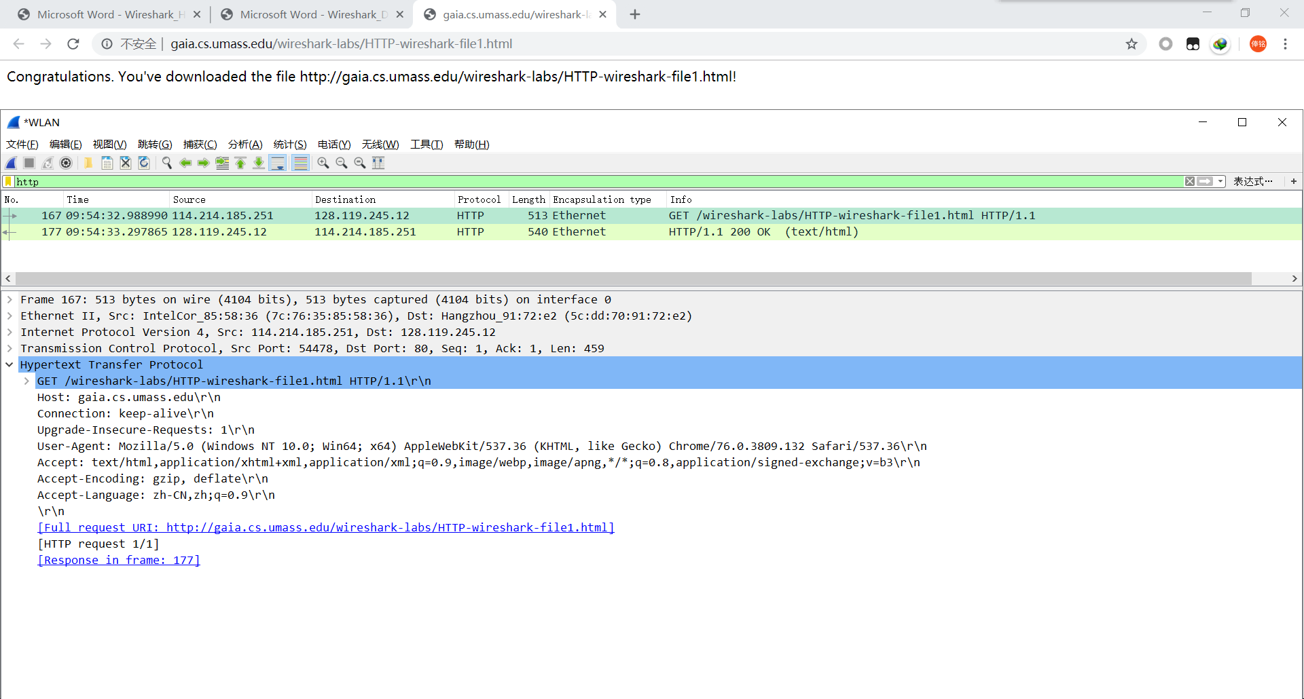This screenshot has height=699, width=1304.
Task: Reload this capture file
Action: 144,163
